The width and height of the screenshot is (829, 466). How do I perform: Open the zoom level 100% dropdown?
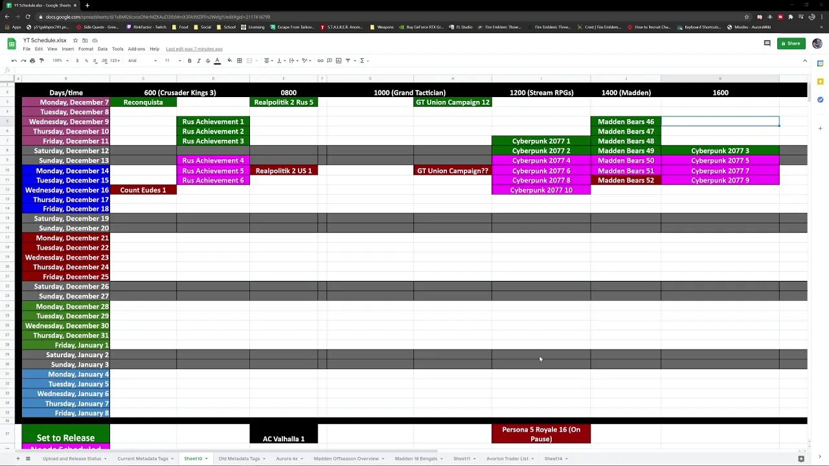(x=60, y=61)
